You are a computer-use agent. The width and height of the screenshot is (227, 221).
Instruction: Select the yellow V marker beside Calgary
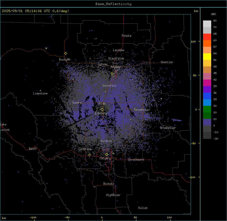coord(113,153)
